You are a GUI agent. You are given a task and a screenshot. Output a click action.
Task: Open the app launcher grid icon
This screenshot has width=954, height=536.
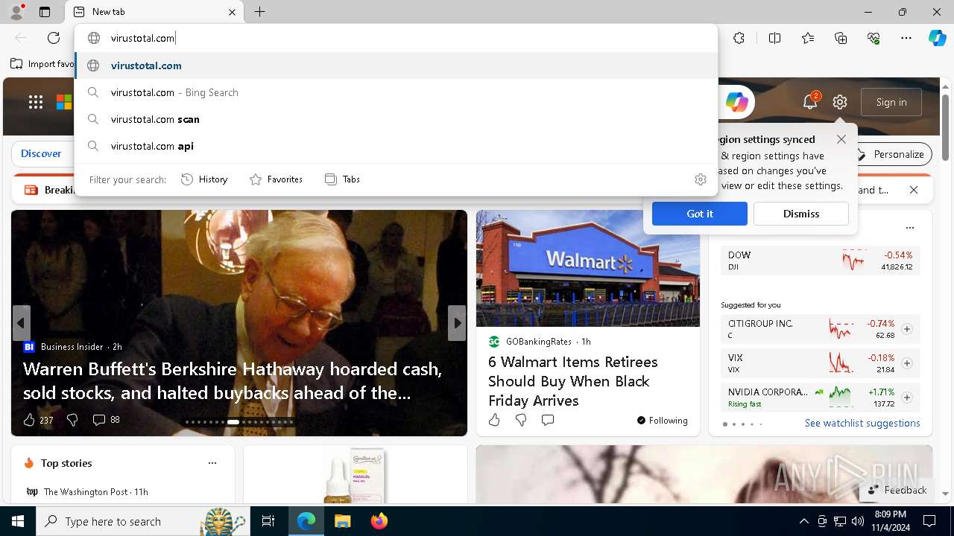36,102
